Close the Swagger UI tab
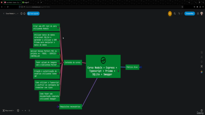205x115 pixels. click(x=38, y=2)
